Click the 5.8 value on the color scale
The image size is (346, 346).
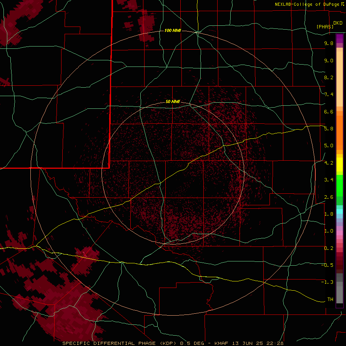329,129
